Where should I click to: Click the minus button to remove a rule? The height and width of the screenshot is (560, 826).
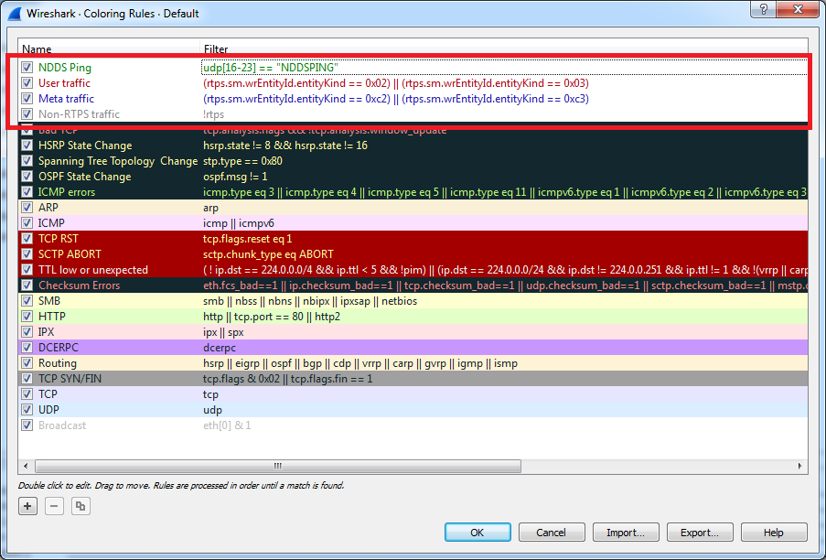click(54, 506)
